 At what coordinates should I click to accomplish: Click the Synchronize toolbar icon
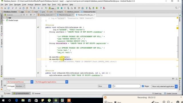(9, 8)
